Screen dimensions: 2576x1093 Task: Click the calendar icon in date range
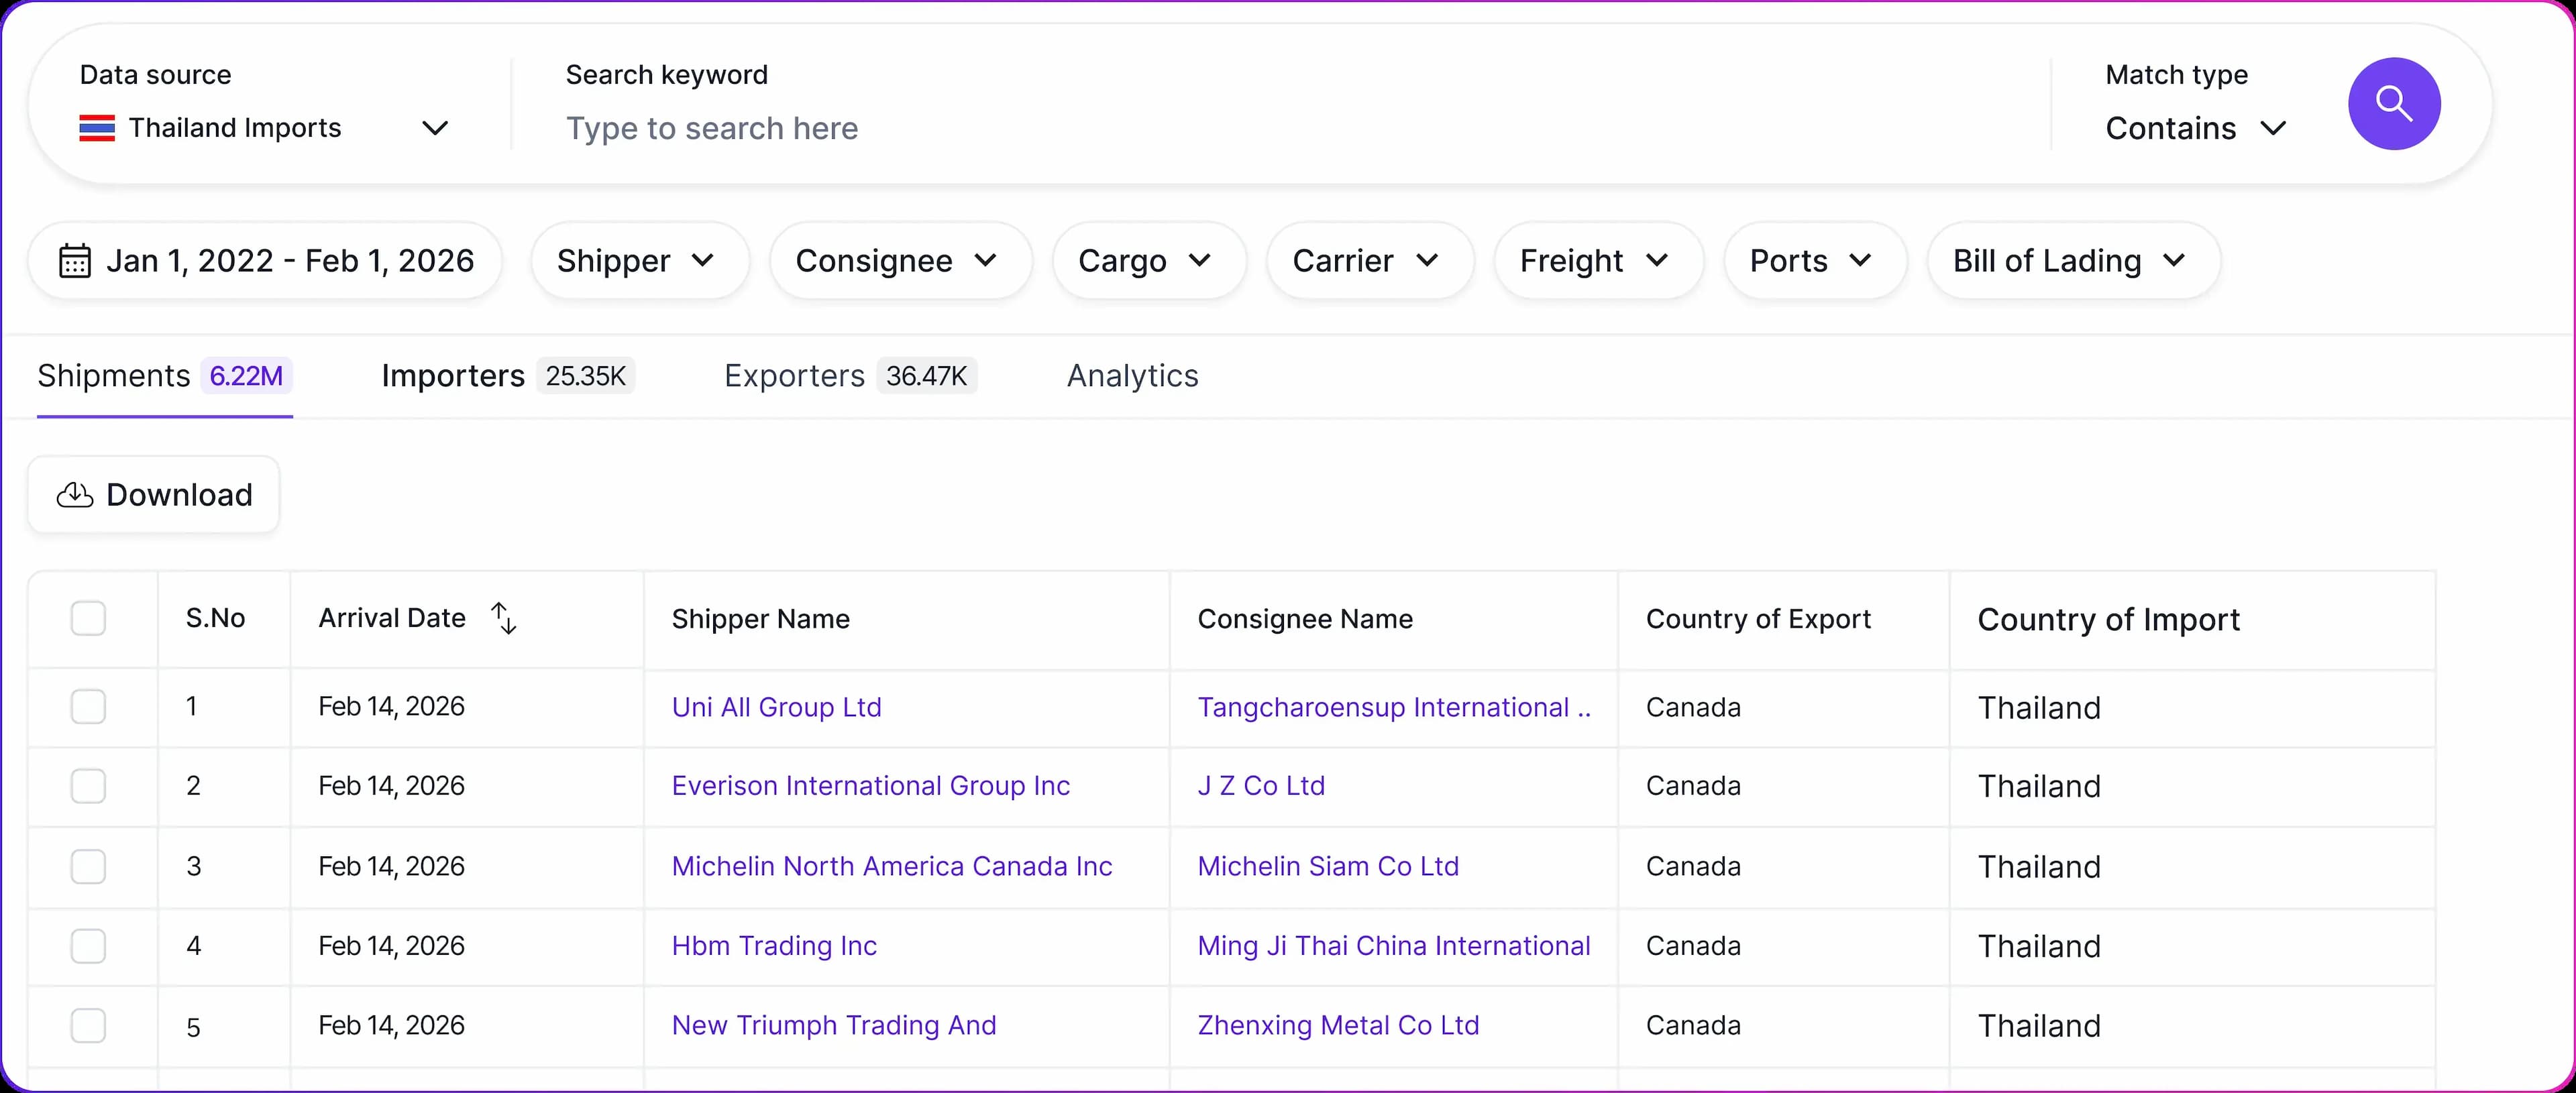point(75,261)
